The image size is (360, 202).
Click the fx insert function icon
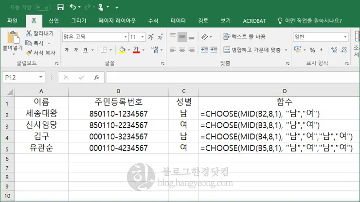96,78
